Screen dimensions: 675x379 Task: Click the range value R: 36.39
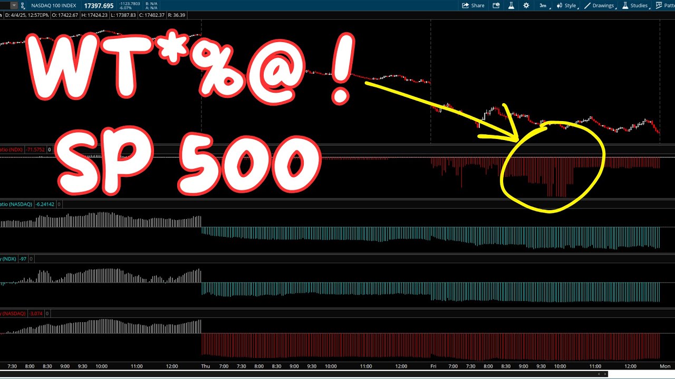[176, 15]
